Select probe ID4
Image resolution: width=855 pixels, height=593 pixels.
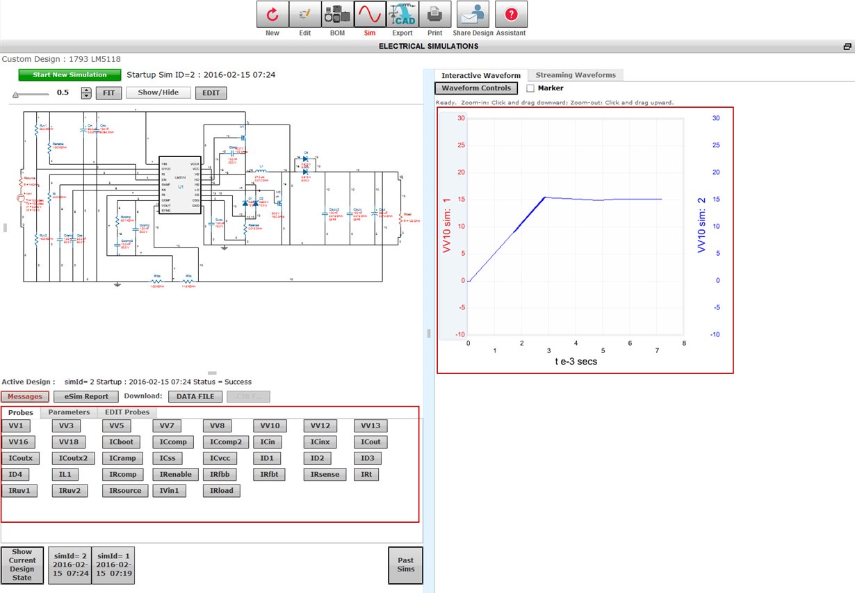(15, 474)
